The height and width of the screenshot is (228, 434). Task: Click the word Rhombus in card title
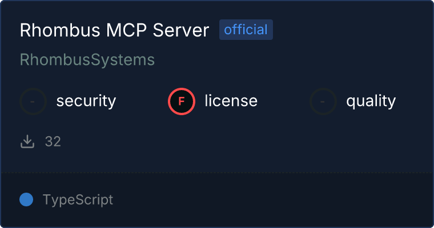tap(60, 30)
